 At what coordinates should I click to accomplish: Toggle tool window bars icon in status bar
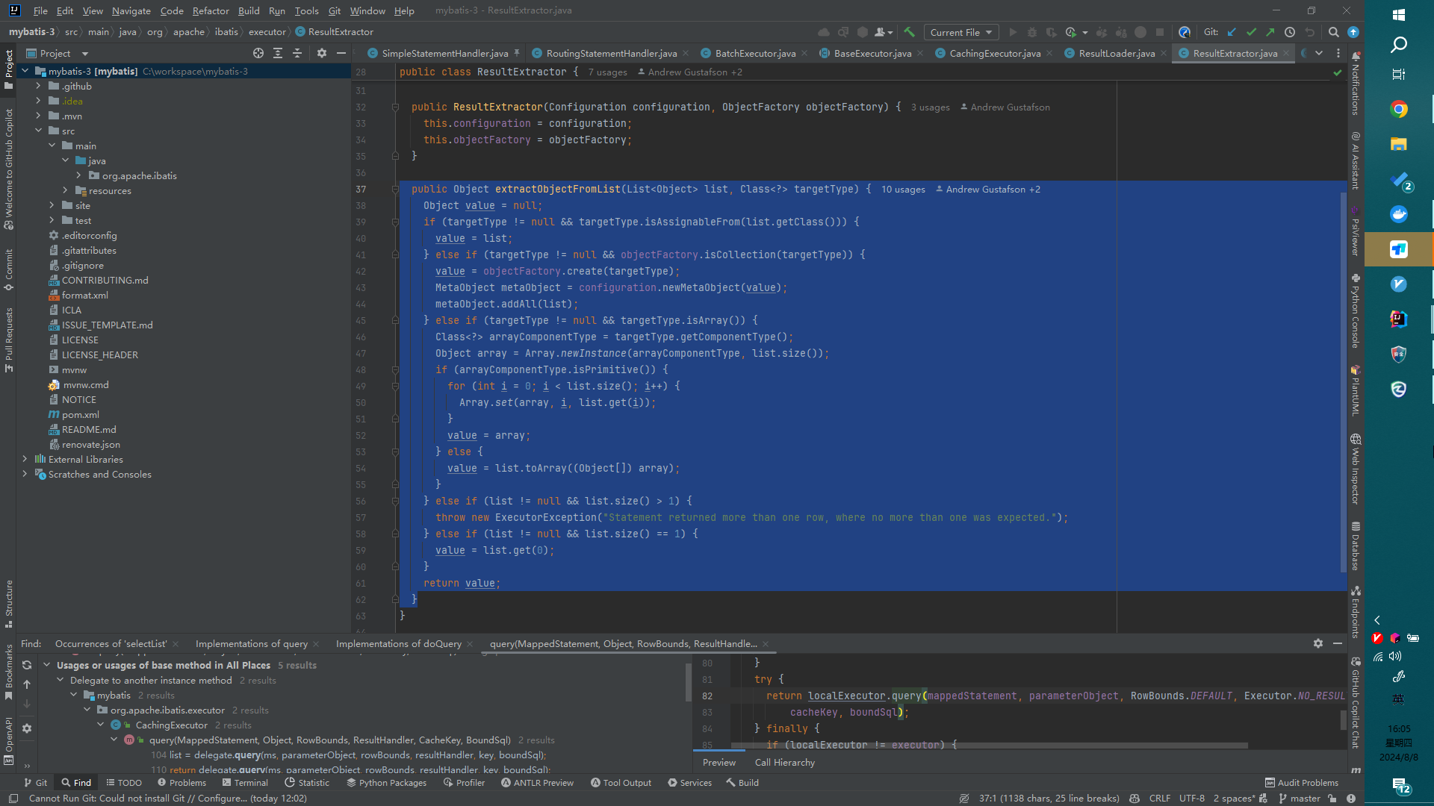[13, 799]
